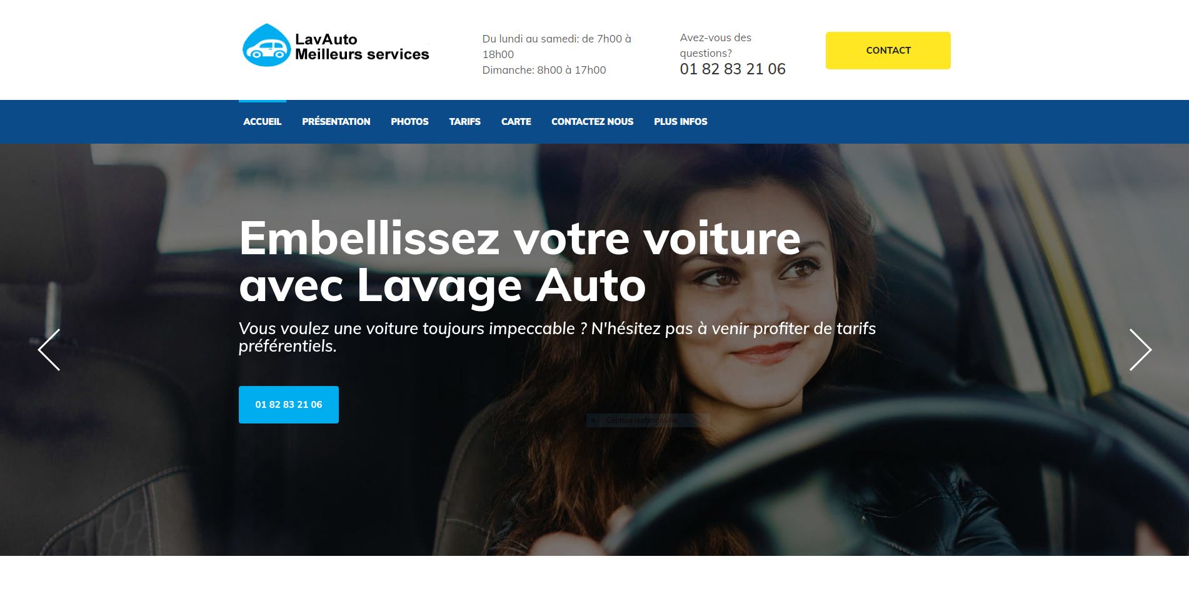The height and width of the screenshot is (599, 1189).
Task: Click the Avez-vous des questions text
Action: 716,46
